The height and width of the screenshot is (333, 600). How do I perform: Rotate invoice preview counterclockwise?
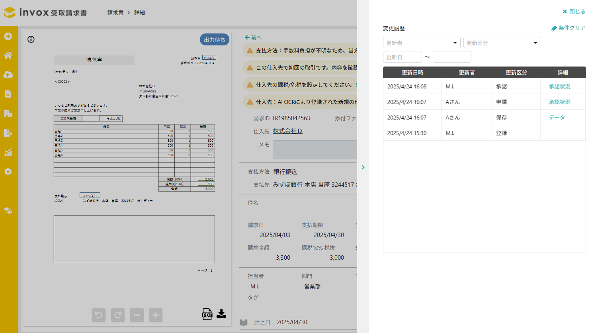coord(99,315)
